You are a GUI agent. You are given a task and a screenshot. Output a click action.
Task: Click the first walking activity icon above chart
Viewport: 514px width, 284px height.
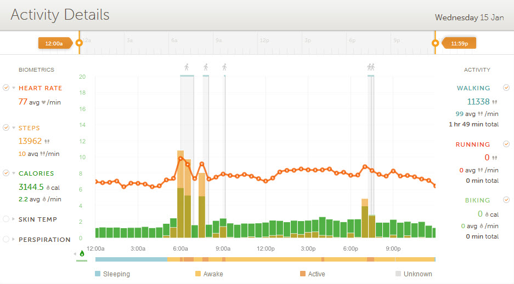click(187, 67)
